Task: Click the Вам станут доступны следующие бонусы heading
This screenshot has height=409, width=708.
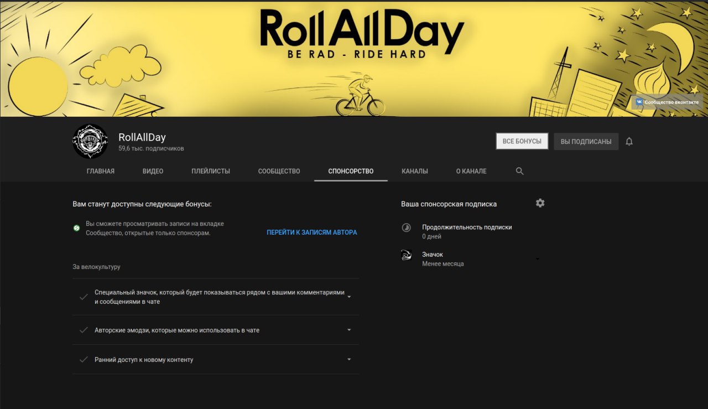Action: tap(142, 204)
